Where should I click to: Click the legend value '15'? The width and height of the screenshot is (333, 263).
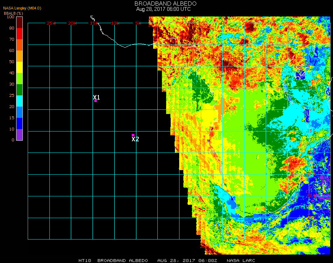tap(12, 118)
